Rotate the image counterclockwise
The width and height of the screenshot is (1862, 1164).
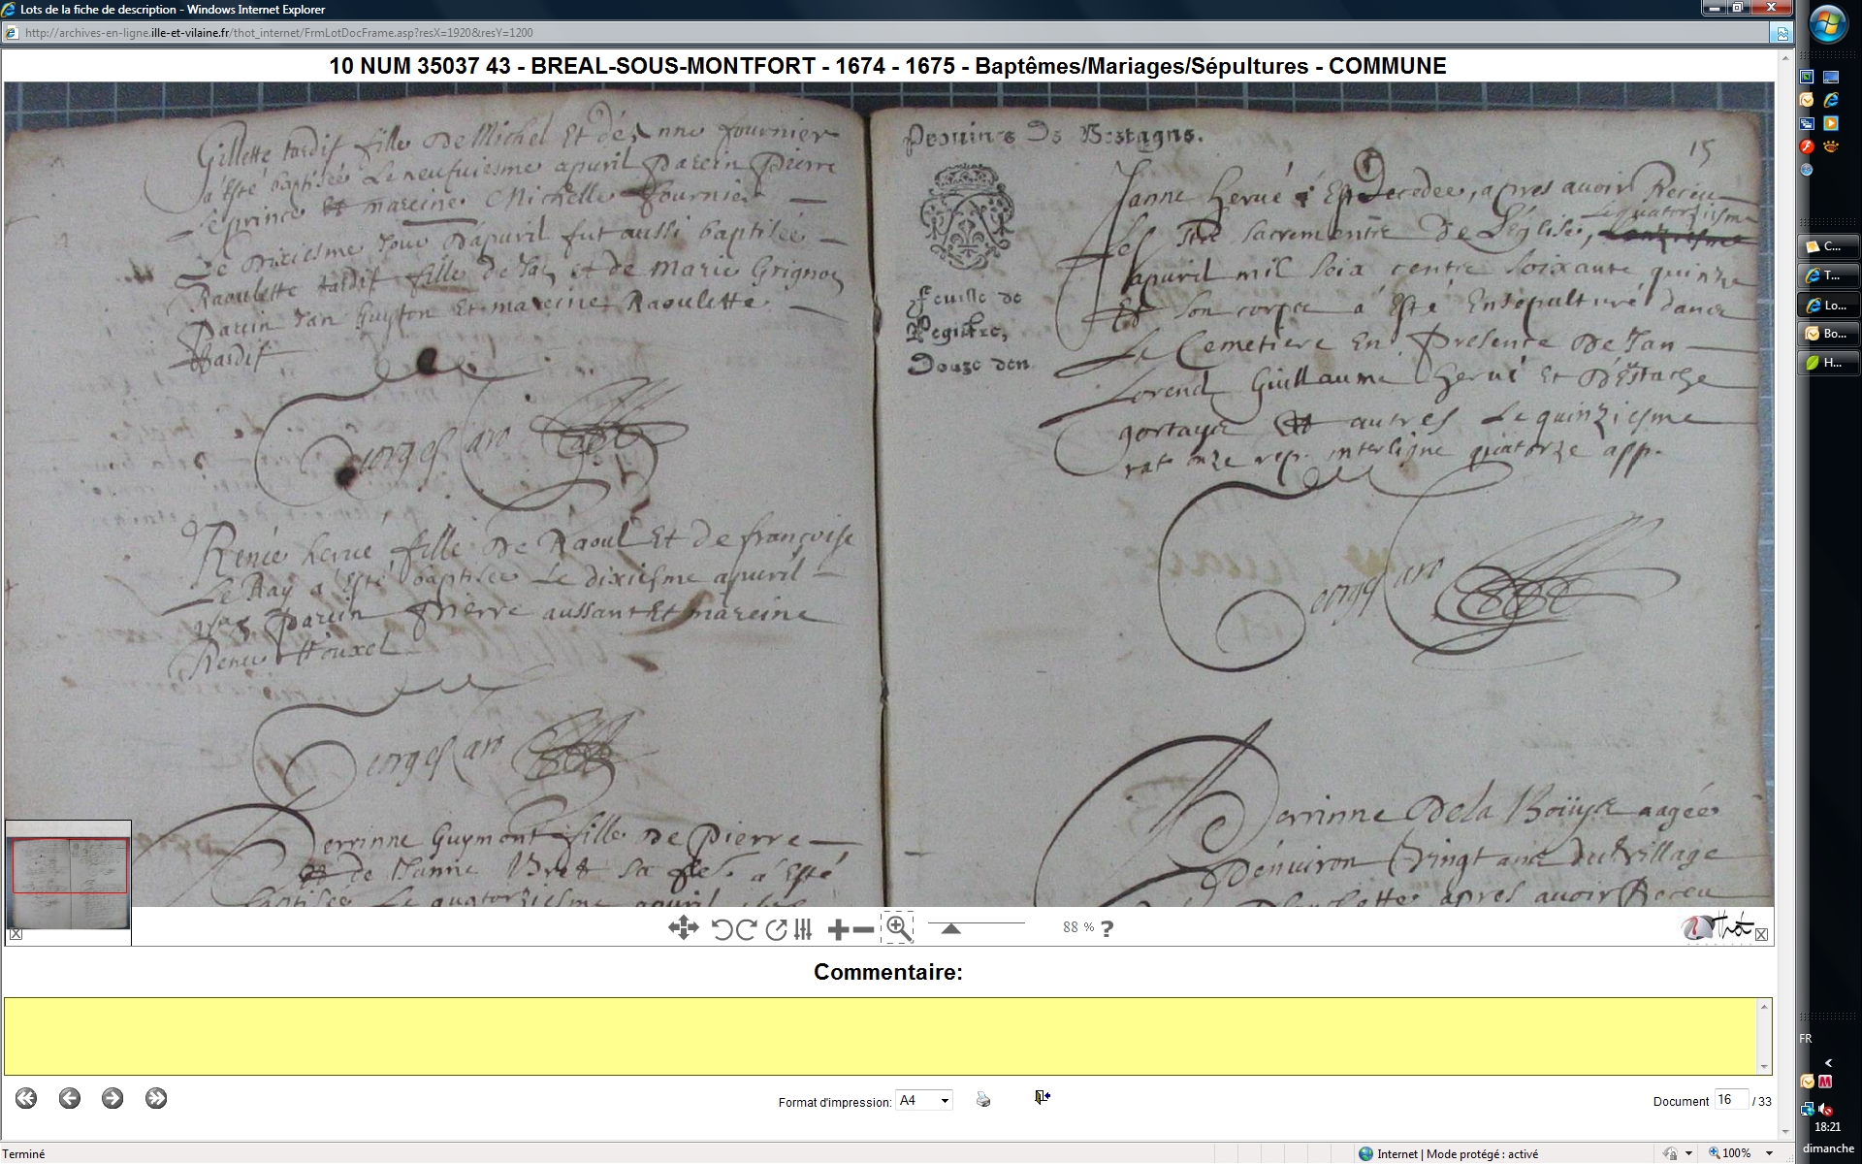click(721, 929)
